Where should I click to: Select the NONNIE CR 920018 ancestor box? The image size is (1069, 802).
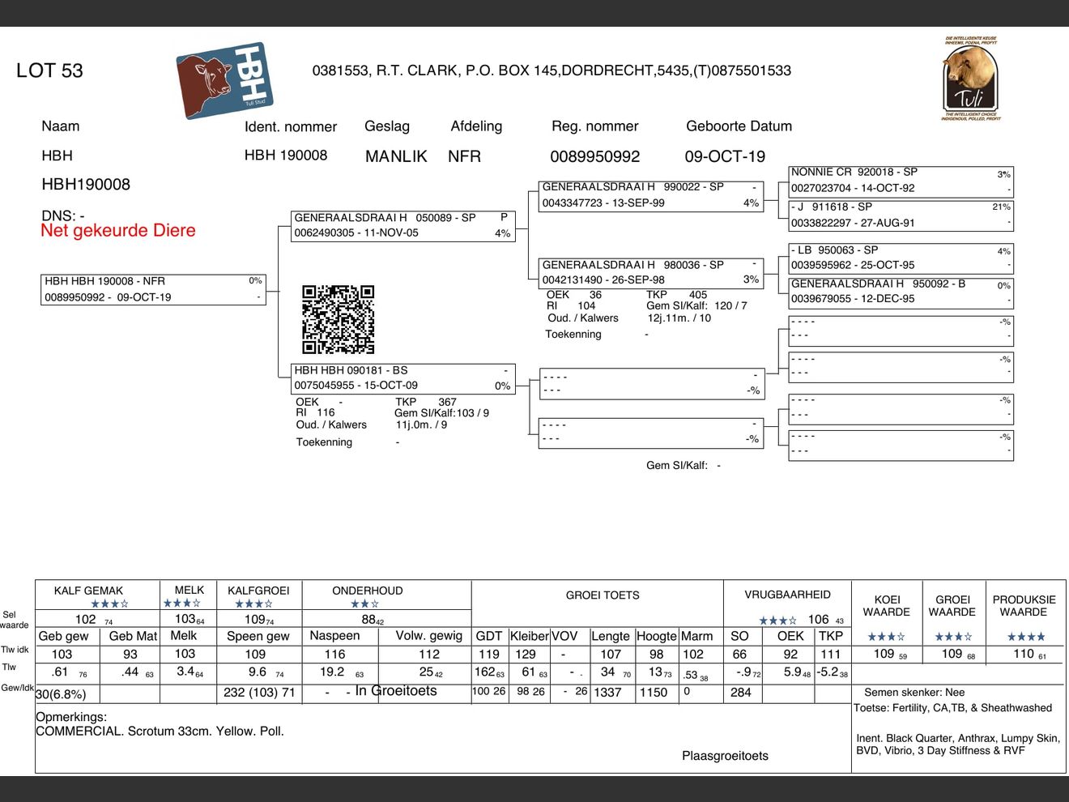click(901, 181)
